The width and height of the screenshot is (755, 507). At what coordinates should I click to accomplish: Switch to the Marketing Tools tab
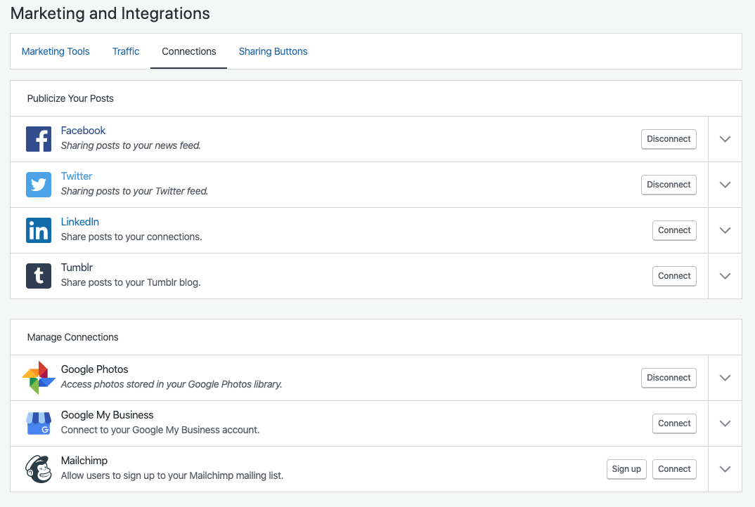tap(56, 51)
